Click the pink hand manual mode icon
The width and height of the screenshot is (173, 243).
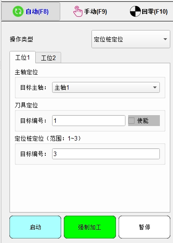(78, 11)
